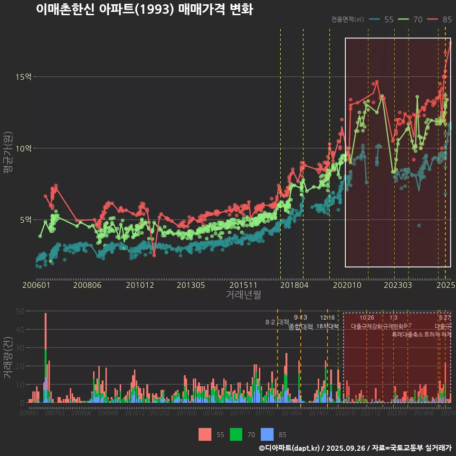Click the 거래량(건) volume axis title
The height and width of the screenshot is (456, 456).
8,357
